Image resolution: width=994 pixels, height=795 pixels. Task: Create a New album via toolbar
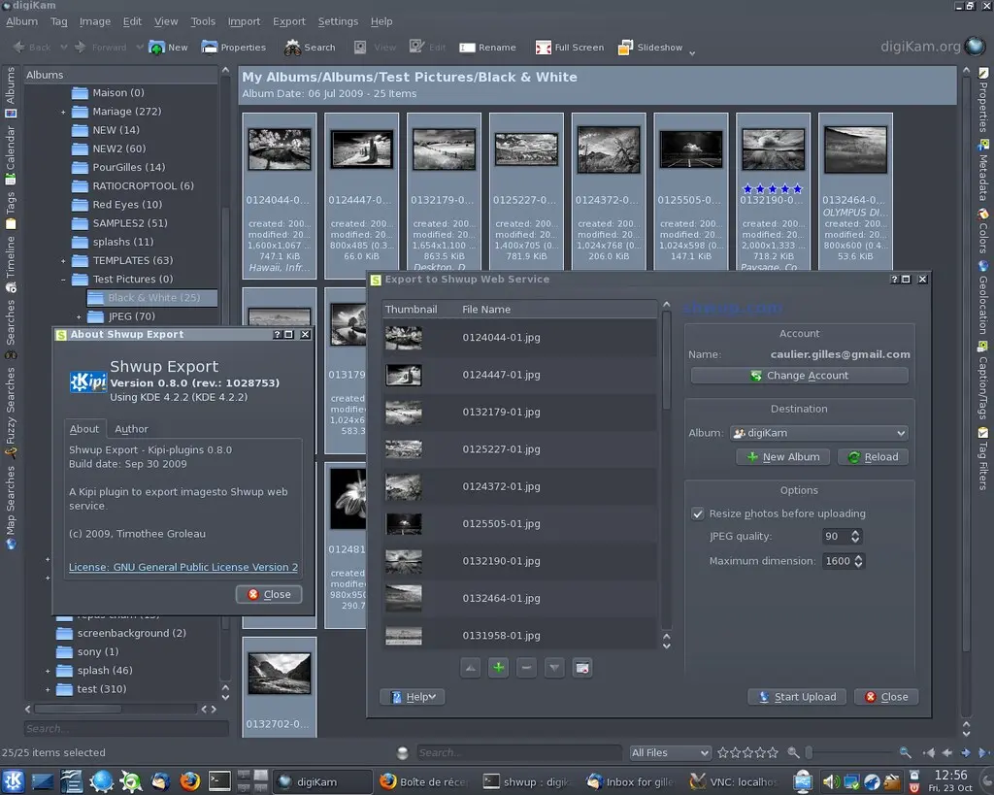point(168,48)
